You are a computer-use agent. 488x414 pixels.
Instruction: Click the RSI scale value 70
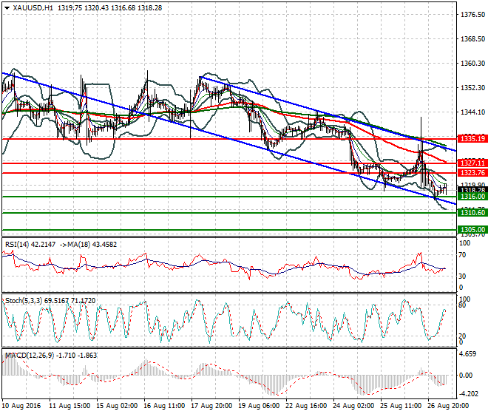click(463, 255)
